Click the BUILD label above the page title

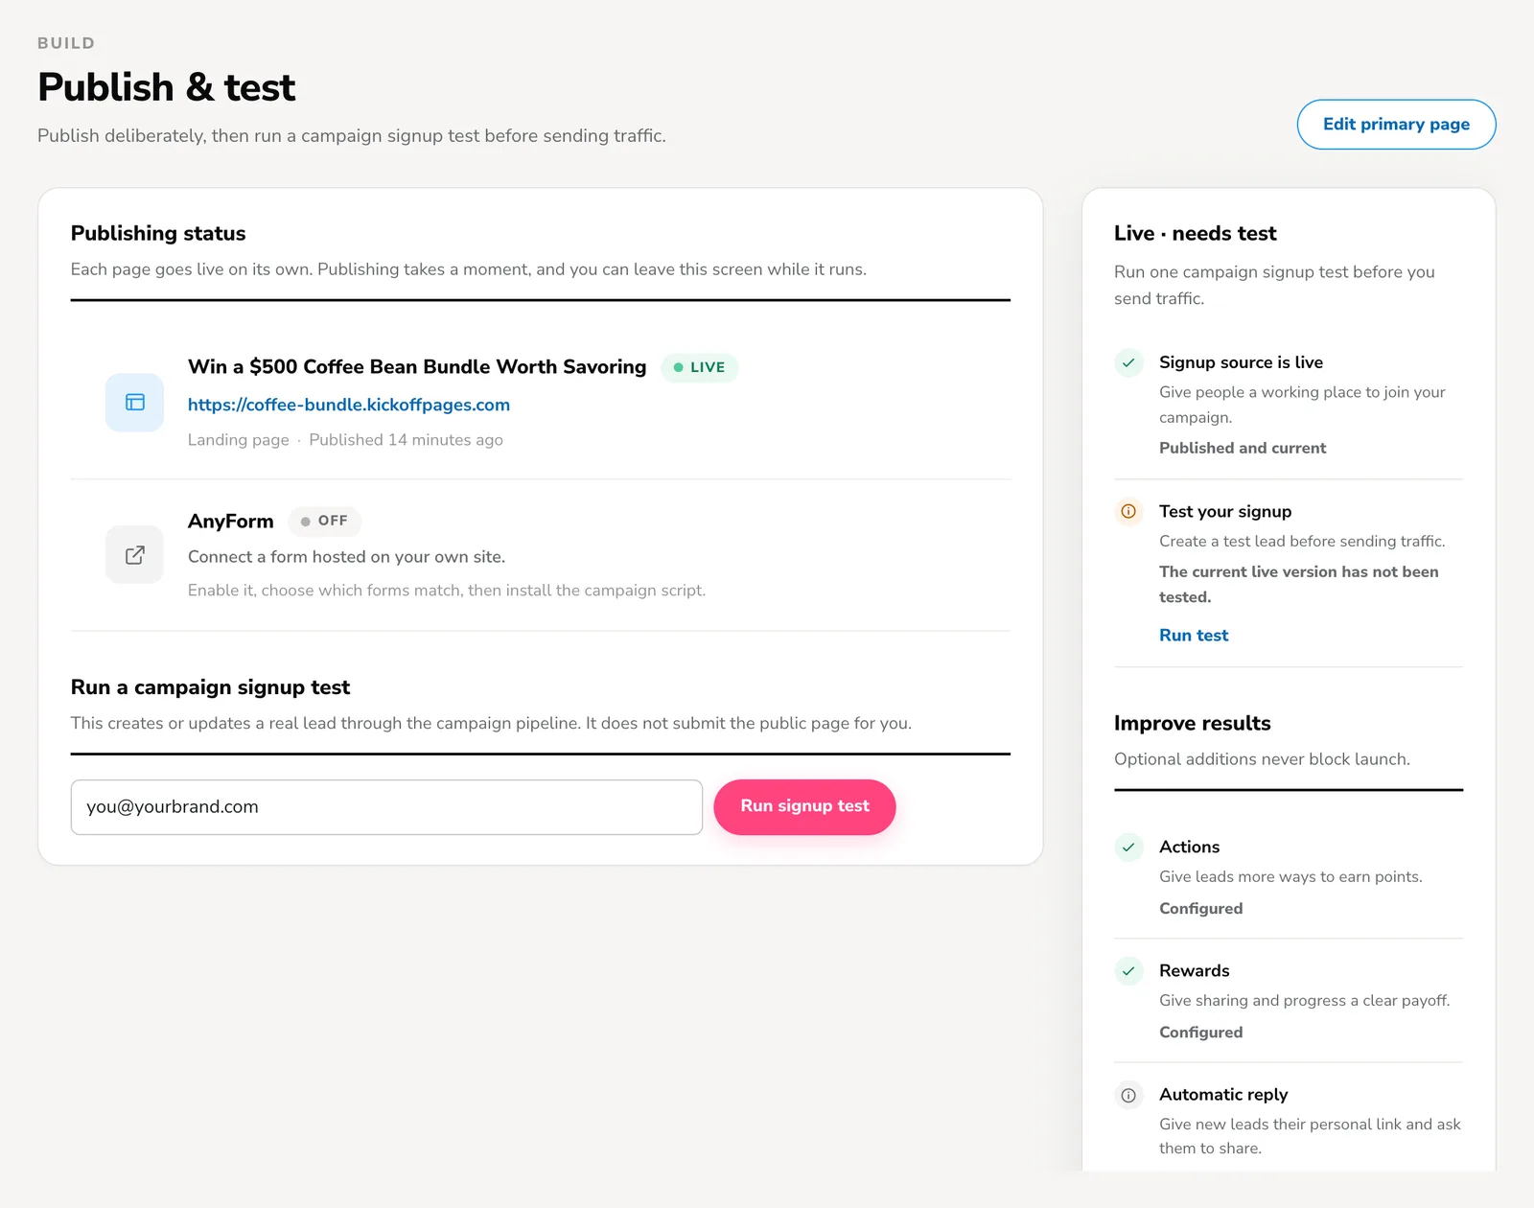66,43
